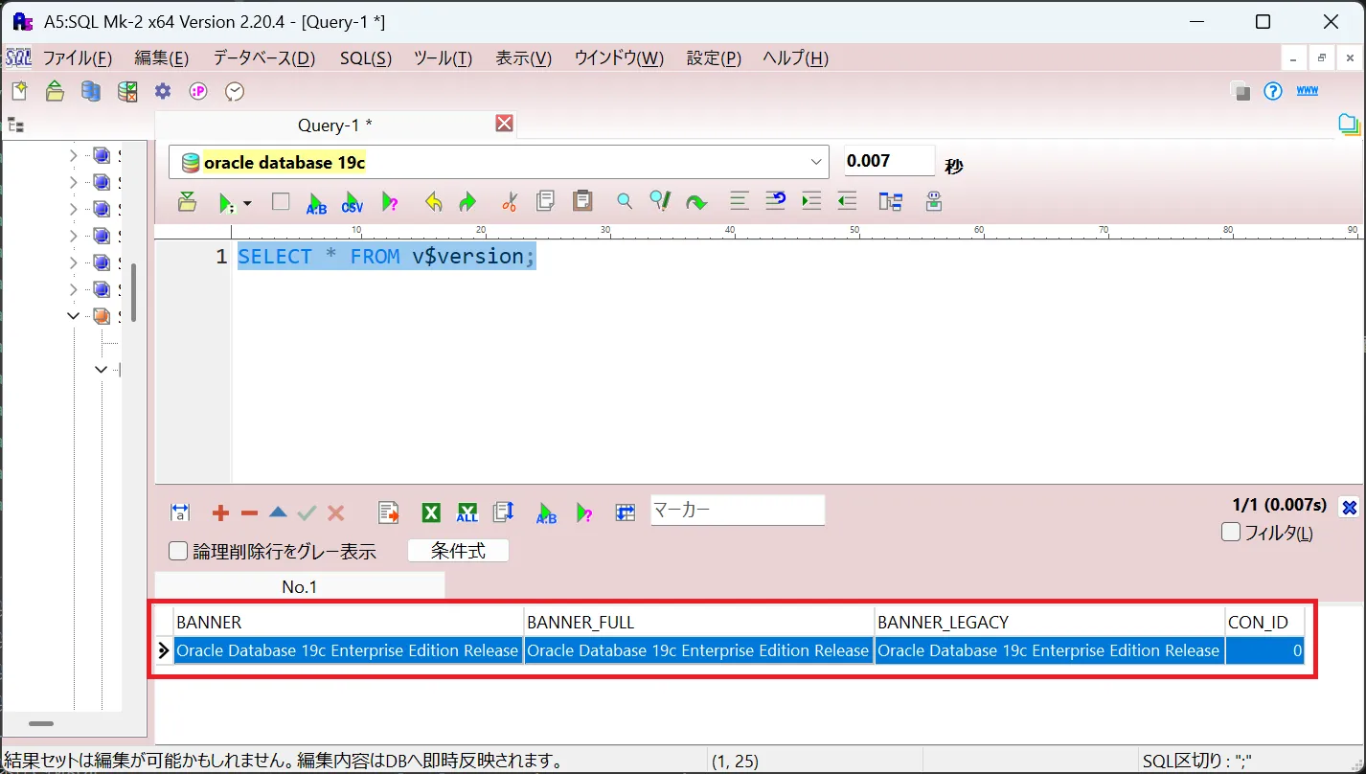Select the No.1 result tab

pos(299,586)
